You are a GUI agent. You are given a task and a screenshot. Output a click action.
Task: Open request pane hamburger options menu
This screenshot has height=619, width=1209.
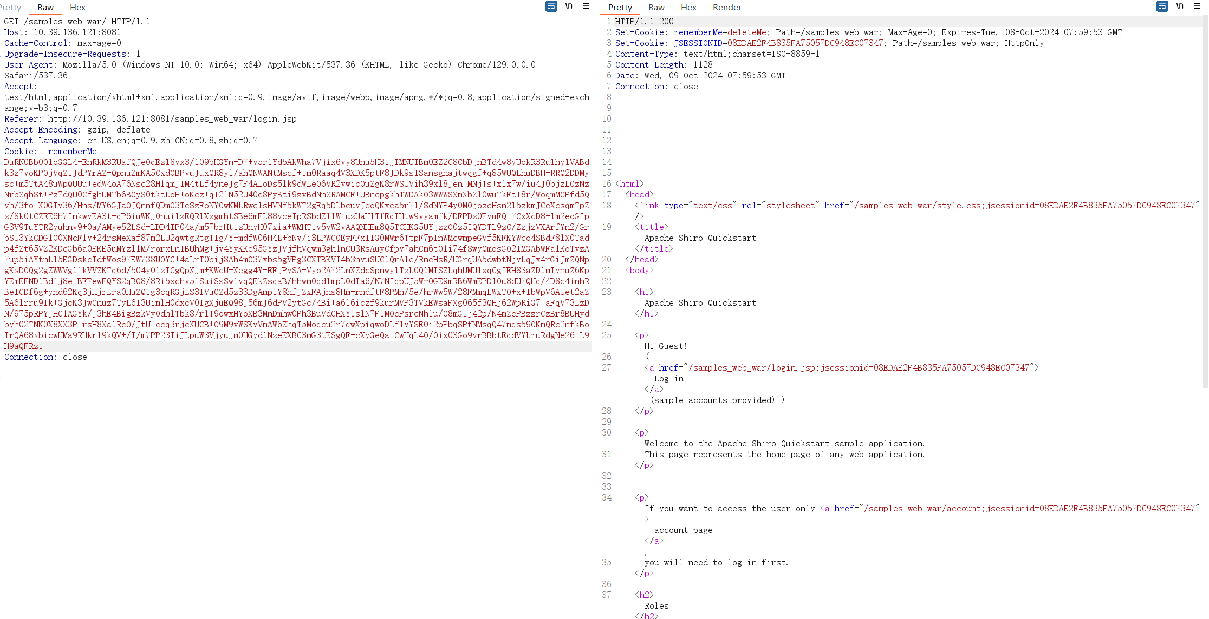click(586, 6)
